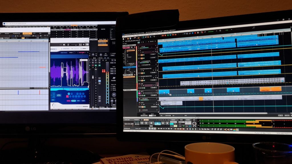The image size is (292, 164).
Task: Solo the e-git track
Action: [141, 86]
